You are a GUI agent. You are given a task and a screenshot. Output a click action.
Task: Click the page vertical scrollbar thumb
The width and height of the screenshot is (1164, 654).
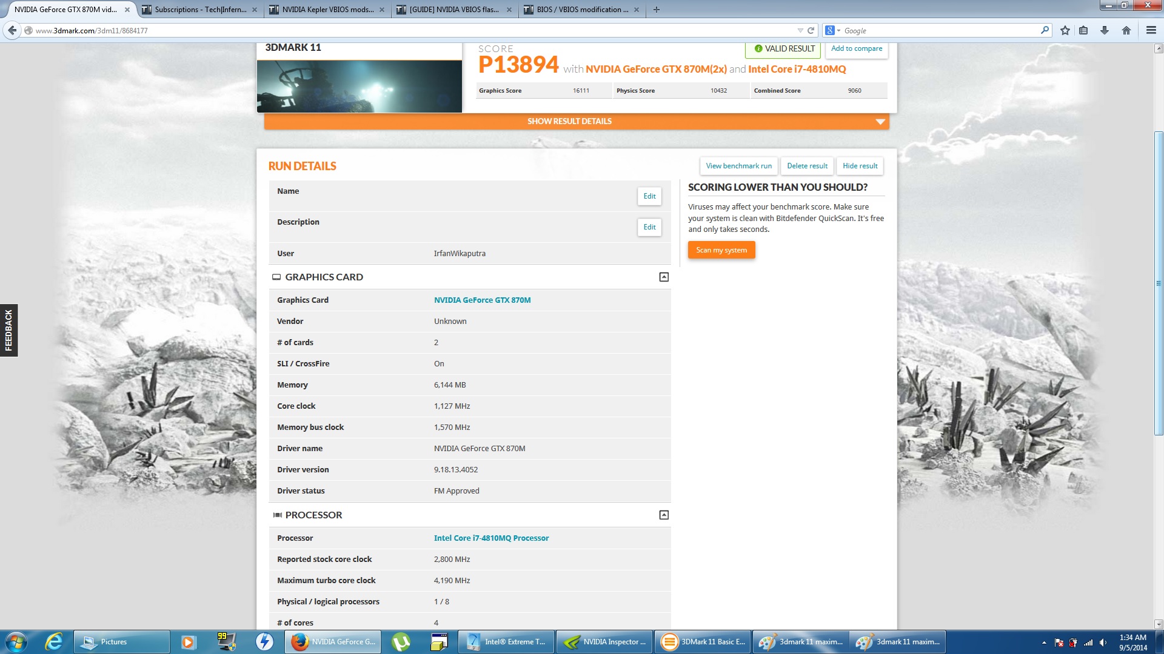[1159, 283]
